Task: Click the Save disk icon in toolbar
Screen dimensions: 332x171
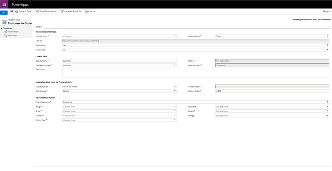Action: pyautogui.click(x=12, y=11)
